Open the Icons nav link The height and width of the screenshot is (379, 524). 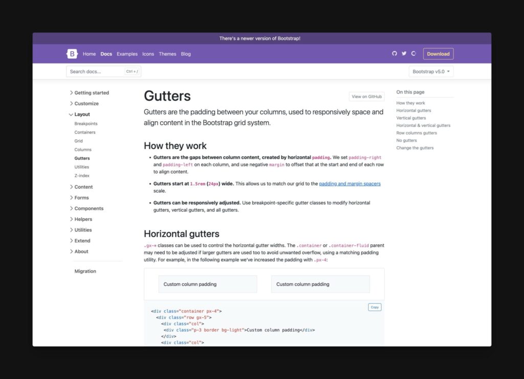(x=148, y=54)
